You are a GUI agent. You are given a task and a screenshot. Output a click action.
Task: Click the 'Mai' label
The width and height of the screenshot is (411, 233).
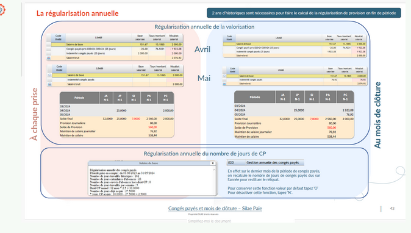pyautogui.click(x=204, y=78)
